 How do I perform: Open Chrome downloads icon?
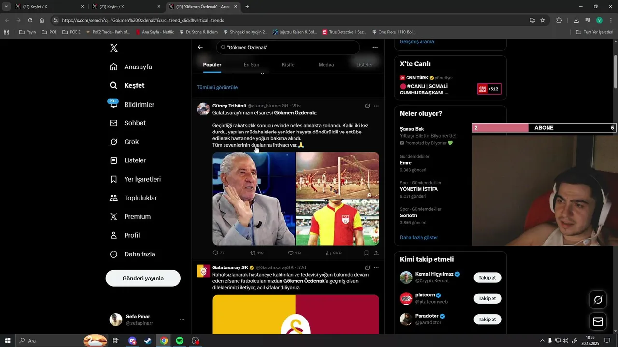(x=576, y=20)
